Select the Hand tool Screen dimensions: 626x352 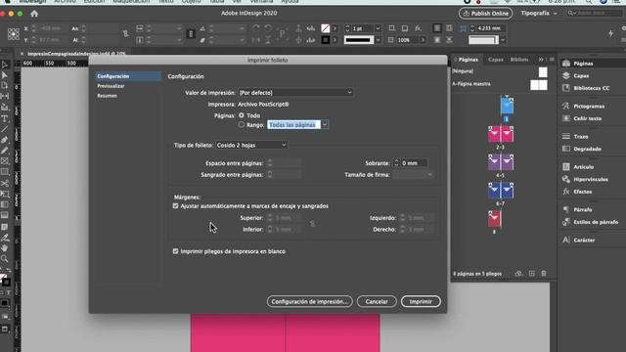[4, 248]
